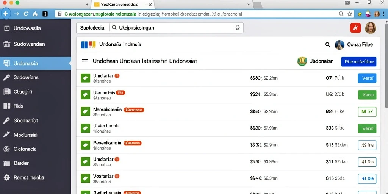
Task: Click green Sersa button on Urenan Fils row
Action: [367, 94]
